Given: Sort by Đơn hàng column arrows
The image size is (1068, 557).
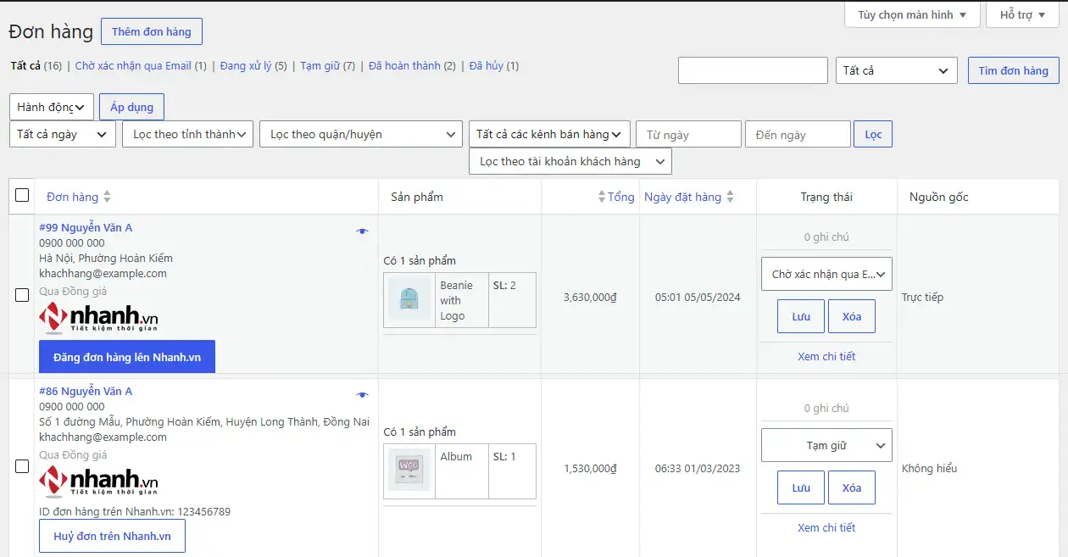Looking at the screenshot, I should (107, 197).
